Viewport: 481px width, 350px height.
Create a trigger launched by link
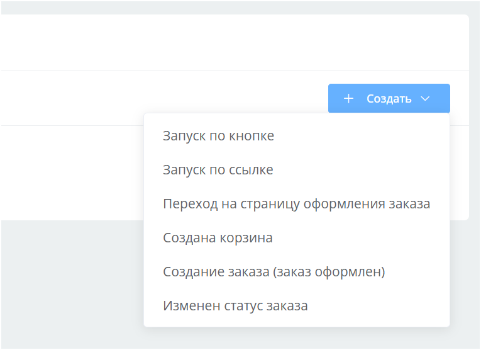pos(218,170)
